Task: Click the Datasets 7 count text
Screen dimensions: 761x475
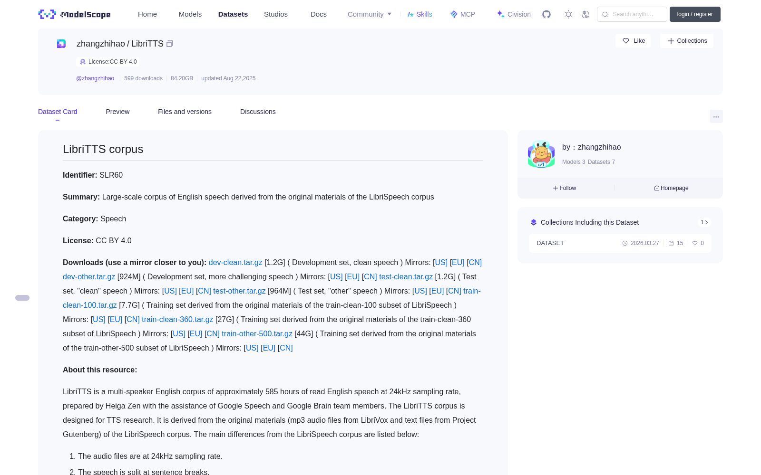Action: tap(601, 162)
